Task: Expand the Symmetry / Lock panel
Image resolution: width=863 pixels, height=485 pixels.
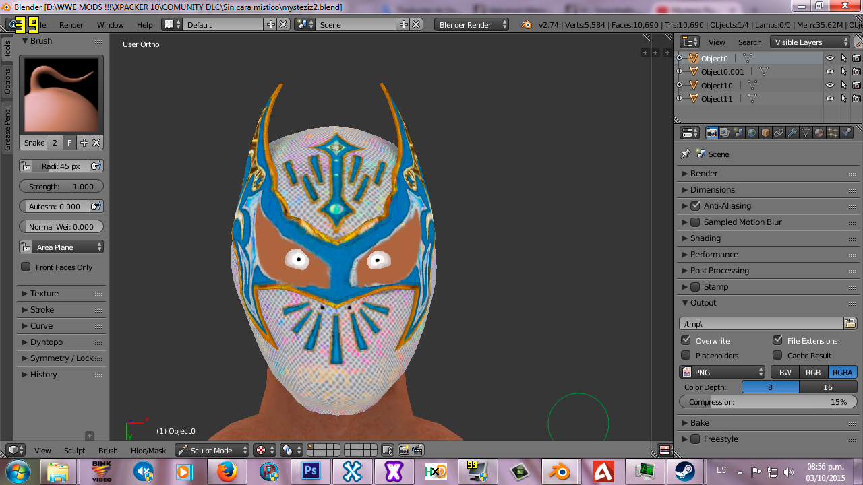Action: (61, 358)
